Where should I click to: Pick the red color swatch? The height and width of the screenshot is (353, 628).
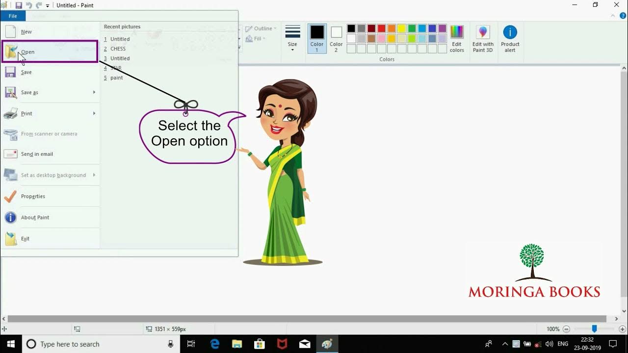coord(382,28)
